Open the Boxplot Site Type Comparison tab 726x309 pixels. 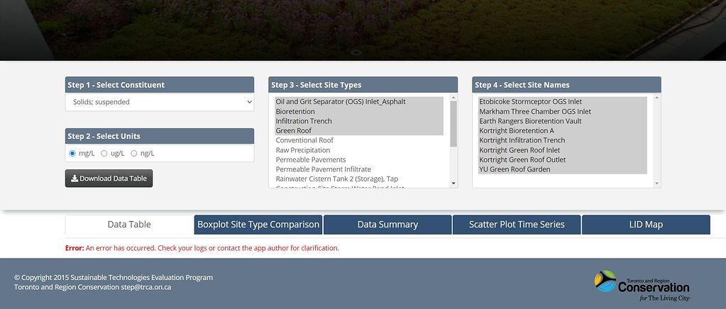(x=258, y=225)
